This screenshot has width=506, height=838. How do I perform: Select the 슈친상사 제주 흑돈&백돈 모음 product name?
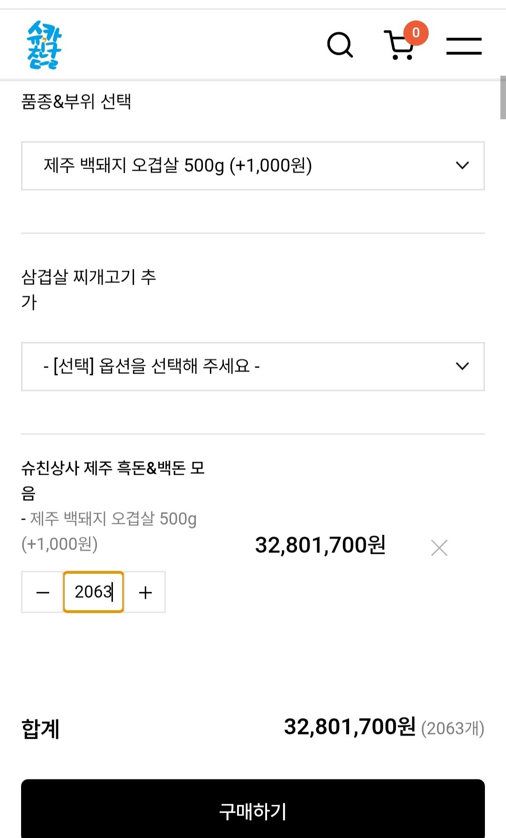113,479
